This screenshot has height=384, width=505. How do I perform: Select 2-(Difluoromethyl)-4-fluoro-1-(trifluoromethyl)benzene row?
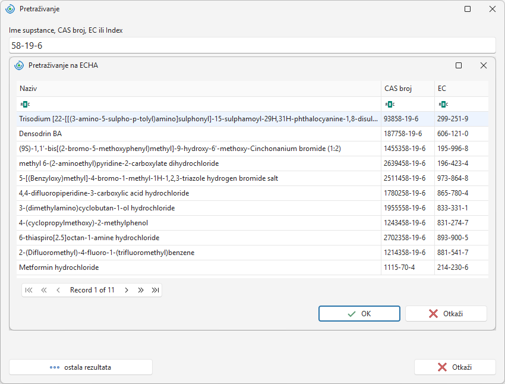[252, 252]
